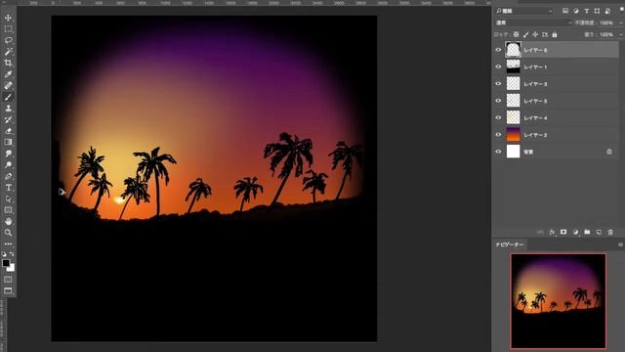The height and width of the screenshot is (352, 625).
Task: Select the Eyedropper tool
Action: point(8,74)
